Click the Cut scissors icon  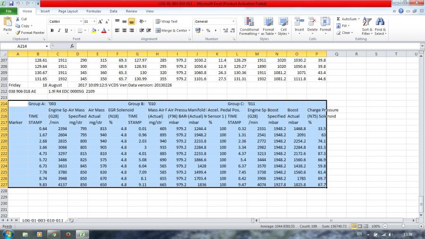[x=17, y=19]
